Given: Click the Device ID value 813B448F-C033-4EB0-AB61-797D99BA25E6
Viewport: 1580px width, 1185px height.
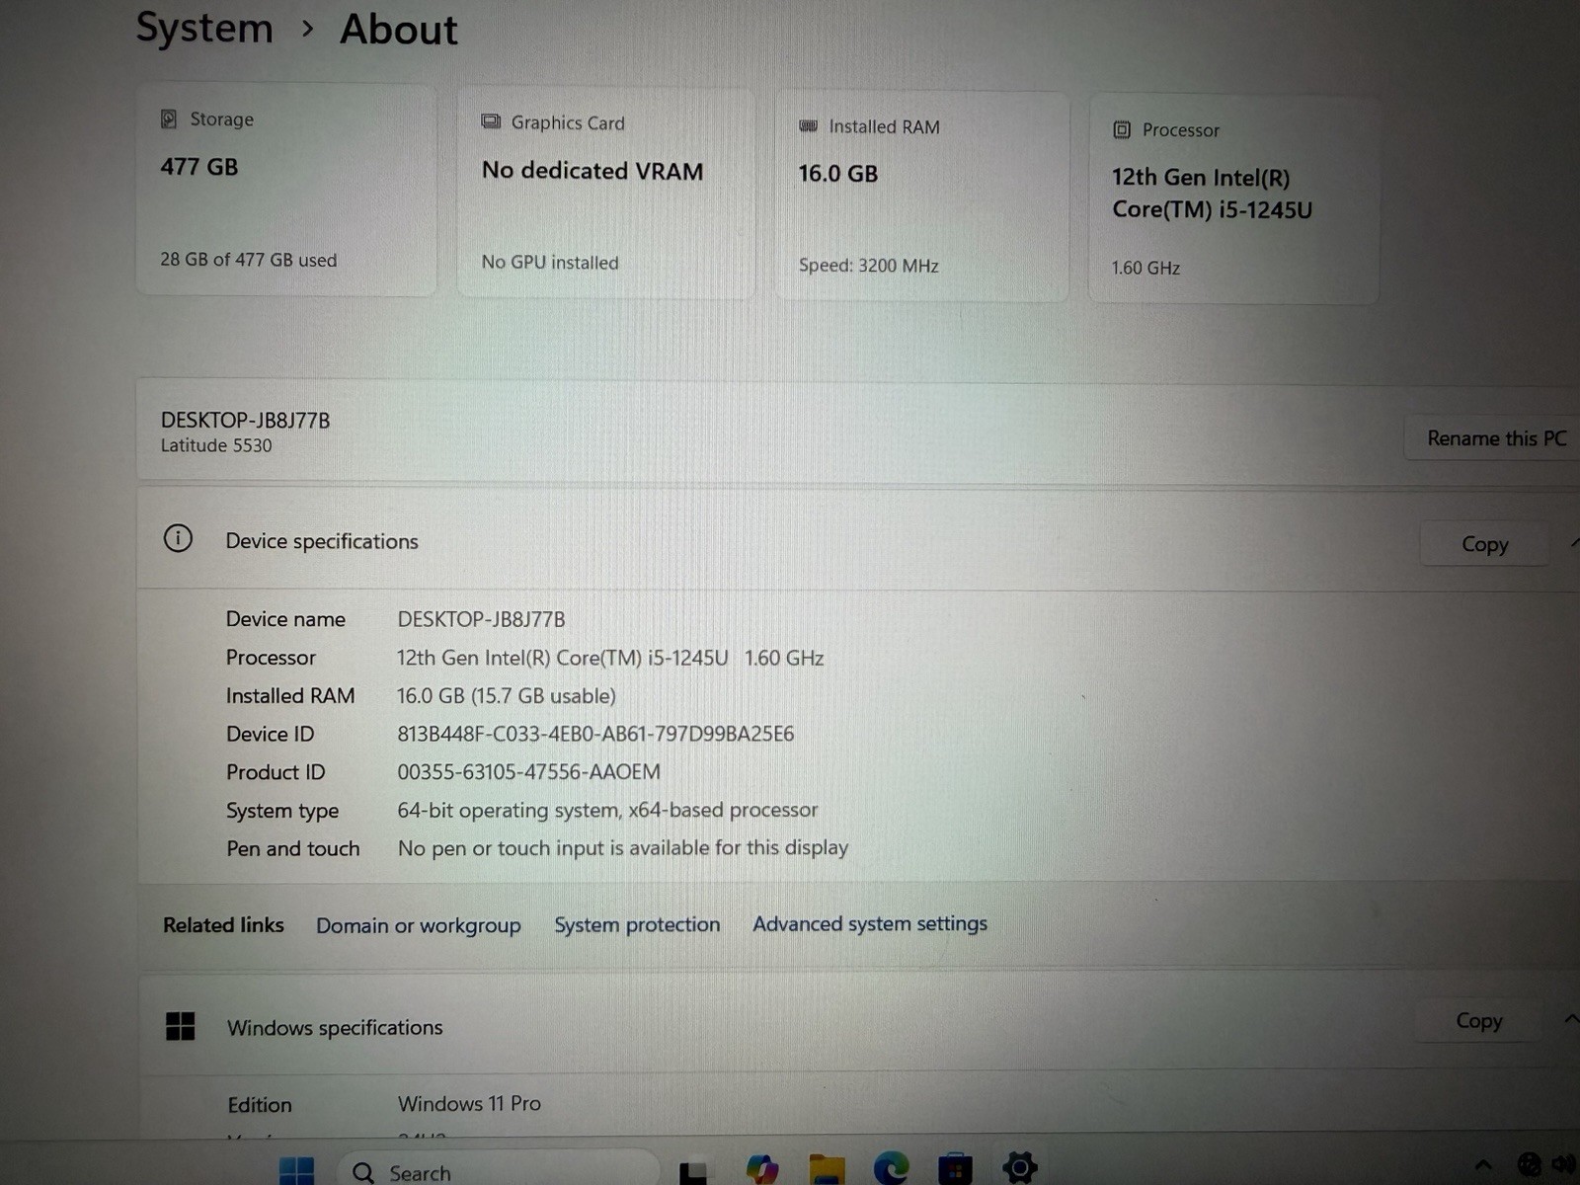Looking at the screenshot, I should [x=595, y=734].
